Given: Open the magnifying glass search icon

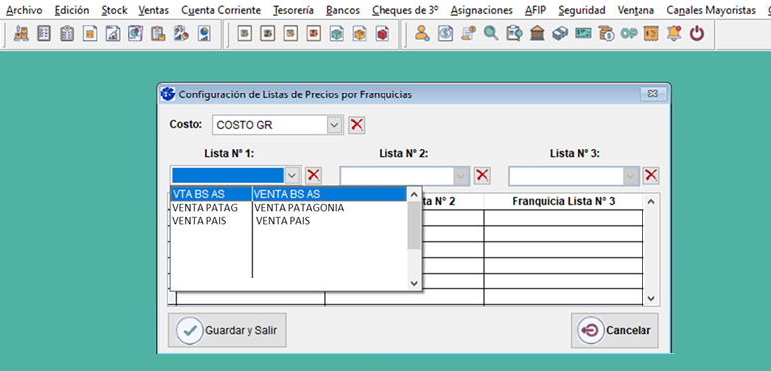Looking at the screenshot, I should pos(491,34).
